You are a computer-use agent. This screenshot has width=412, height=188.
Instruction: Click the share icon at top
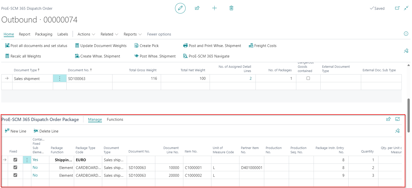[197, 8]
